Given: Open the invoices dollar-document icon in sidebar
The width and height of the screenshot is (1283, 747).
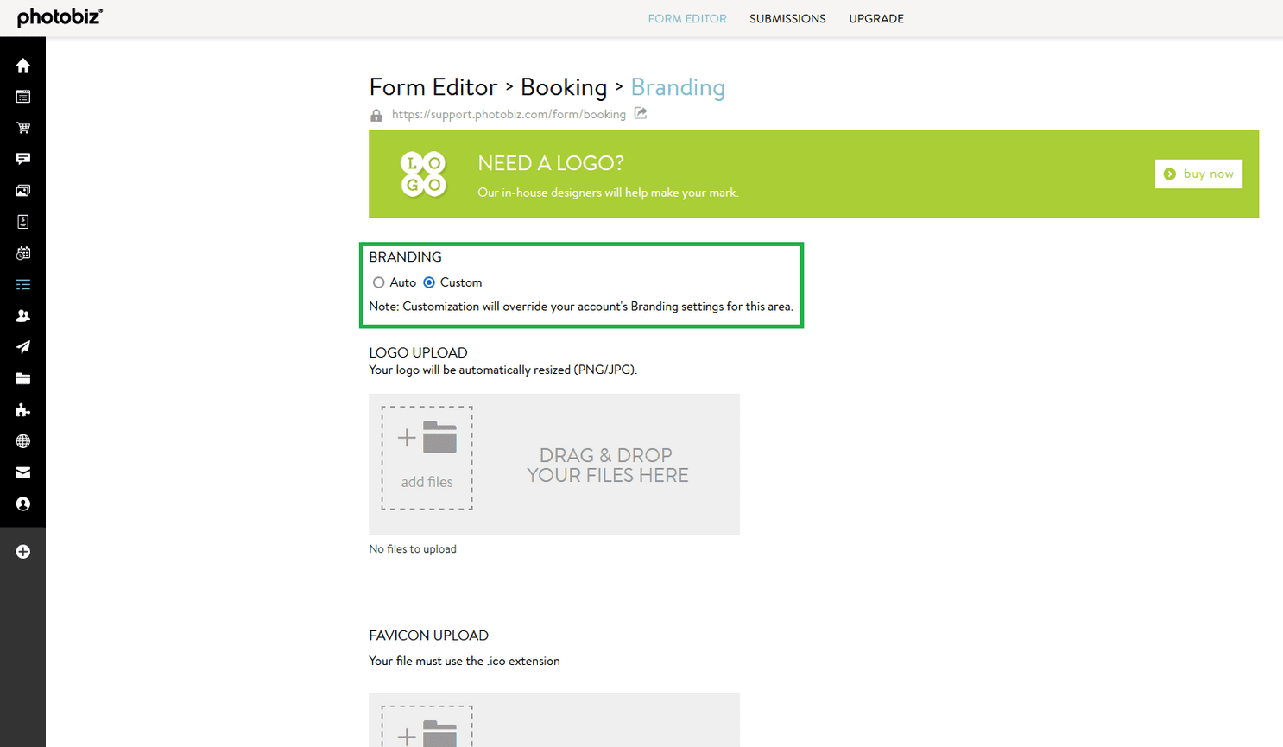Looking at the screenshot, I should pyautogui.click(x=22, y=221).
